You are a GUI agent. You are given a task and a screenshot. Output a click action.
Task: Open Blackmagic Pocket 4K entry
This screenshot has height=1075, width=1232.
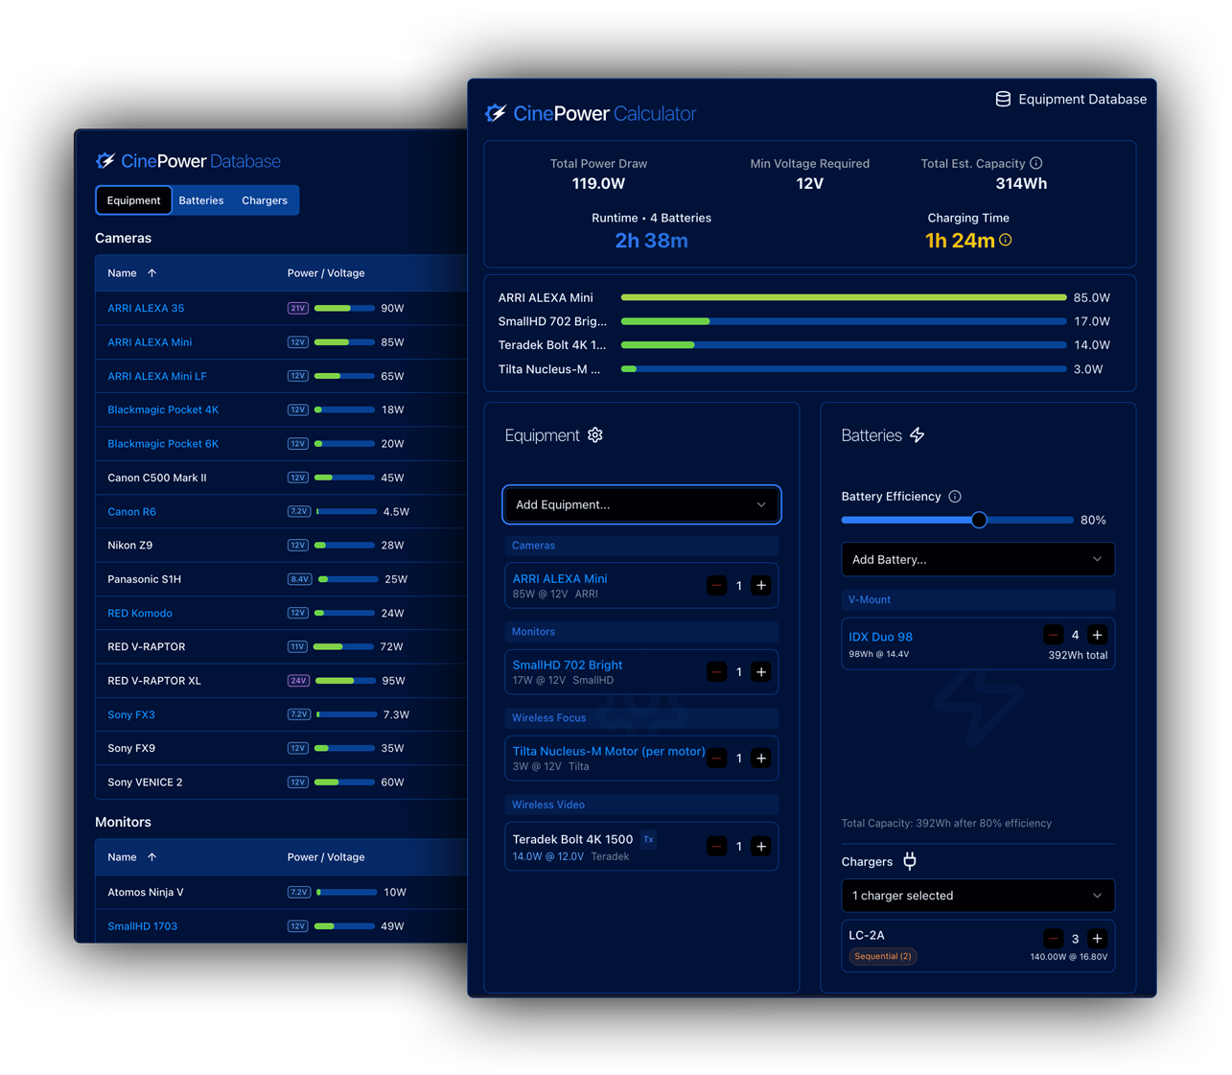click(x=163, y=409)
